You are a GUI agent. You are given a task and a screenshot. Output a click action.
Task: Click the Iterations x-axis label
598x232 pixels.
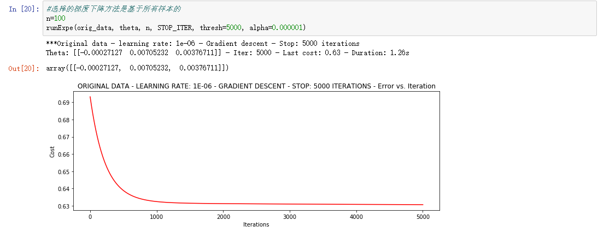click(x=256, y=224)
